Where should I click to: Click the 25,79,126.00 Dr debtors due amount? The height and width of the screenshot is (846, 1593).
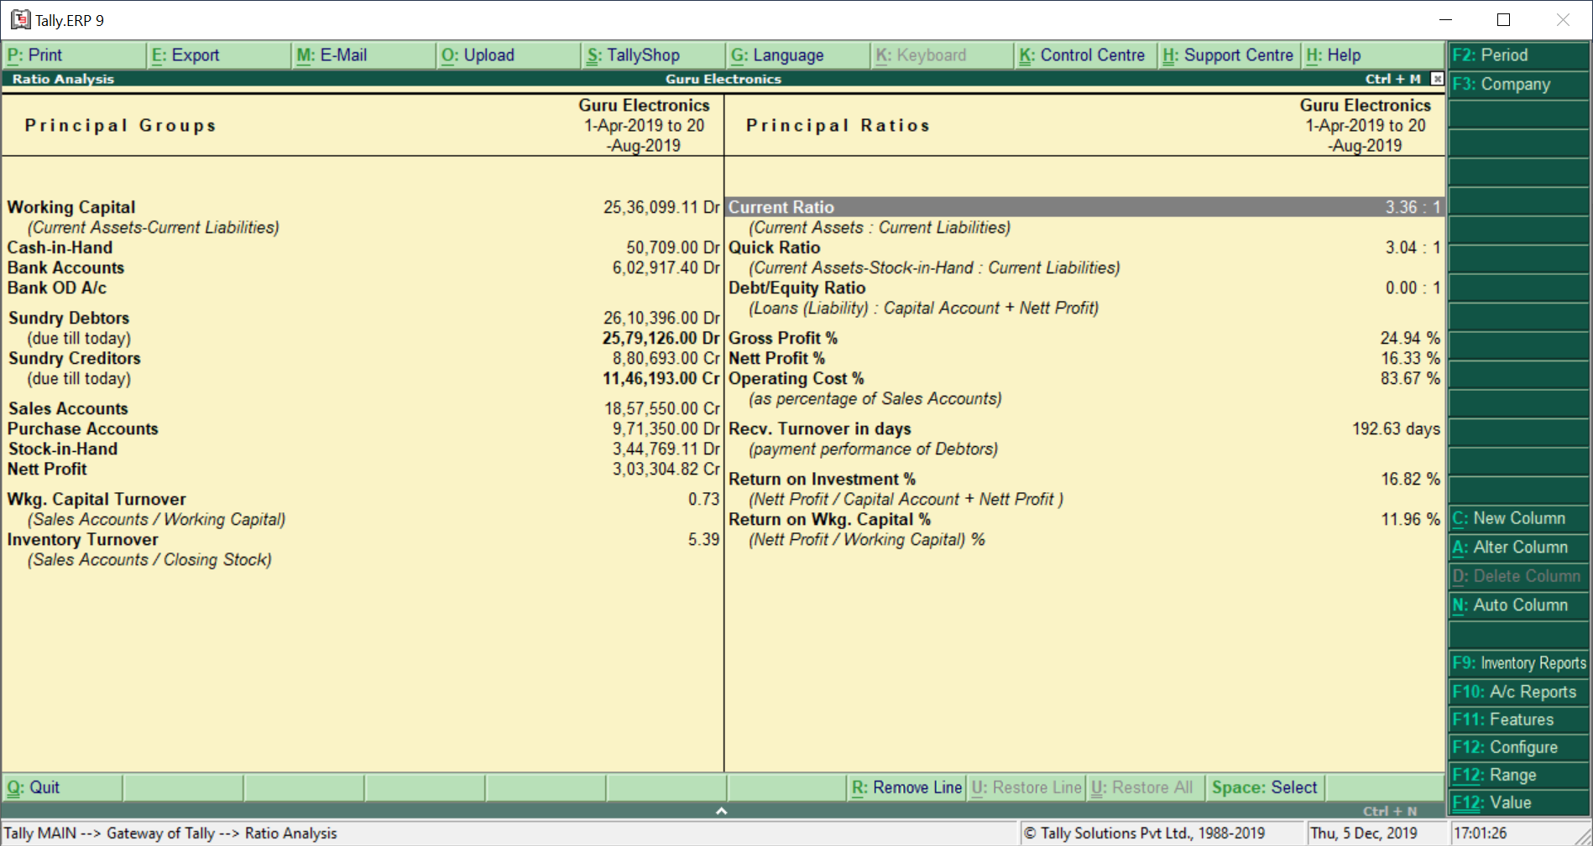point(661,338)
